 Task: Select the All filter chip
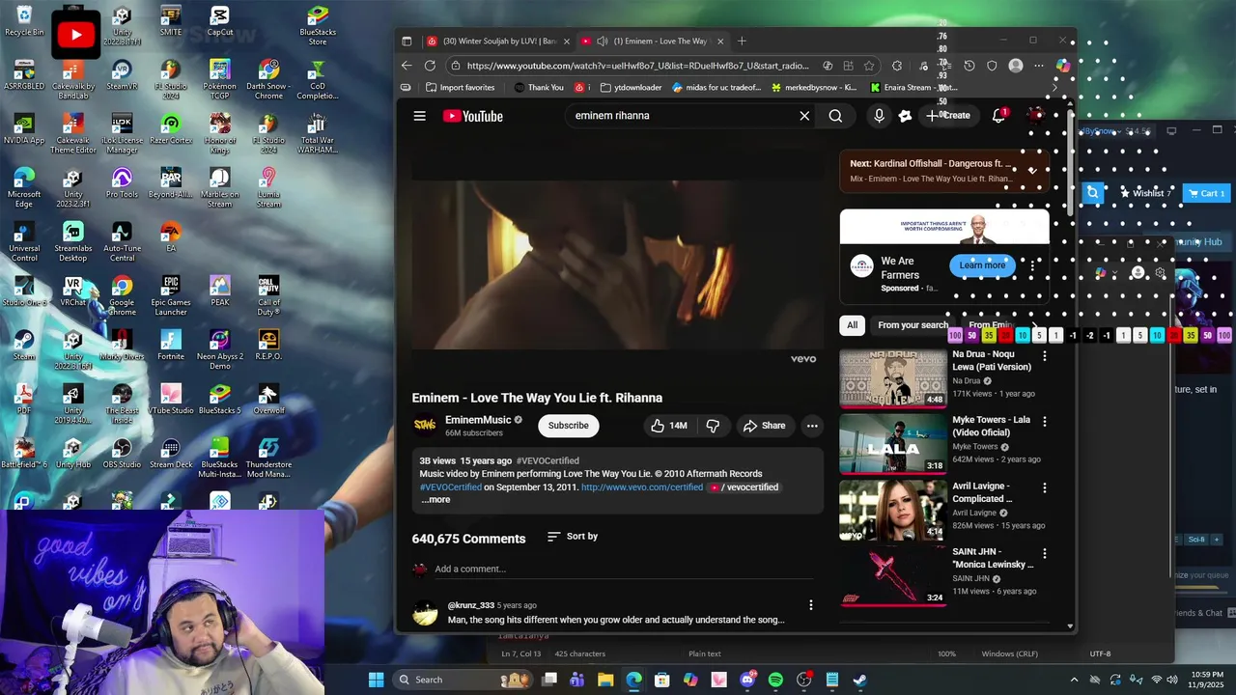852,325
